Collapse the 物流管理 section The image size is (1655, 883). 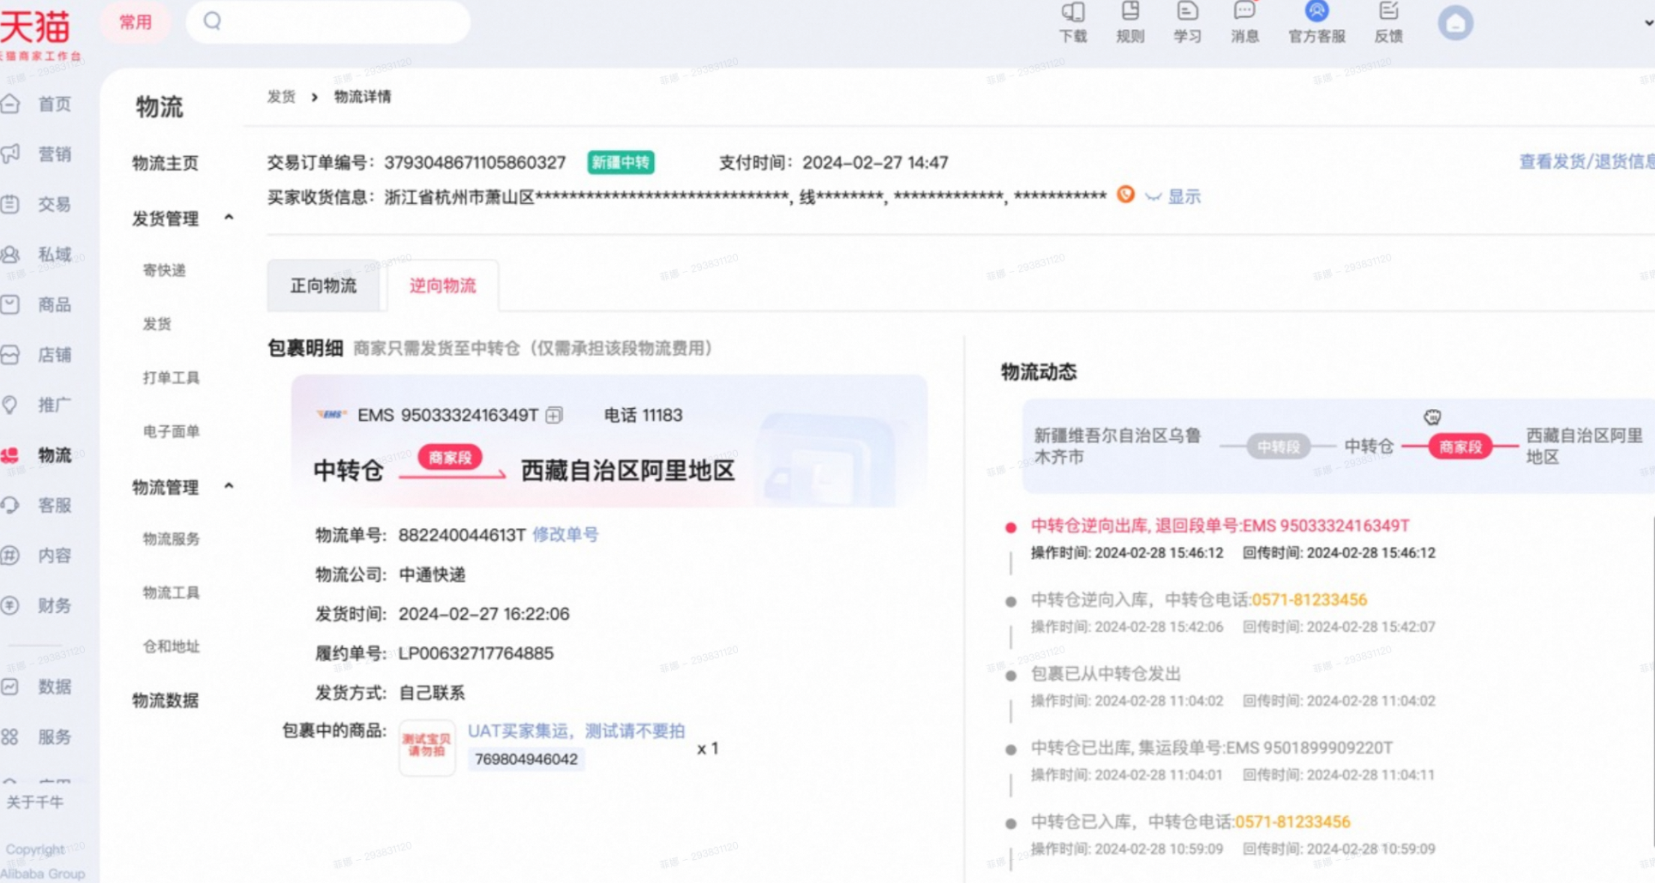pos(229,486)
